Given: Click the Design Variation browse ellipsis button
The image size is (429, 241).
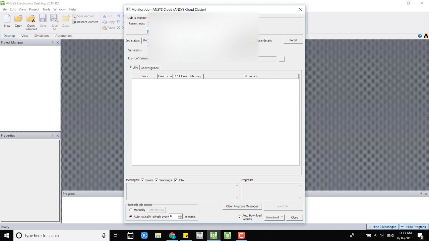Looking at the screenshot, I should (282, 59).
